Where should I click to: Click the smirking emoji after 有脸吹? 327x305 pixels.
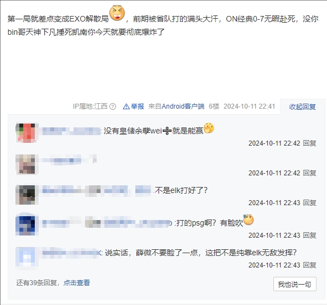click(249, 220)
